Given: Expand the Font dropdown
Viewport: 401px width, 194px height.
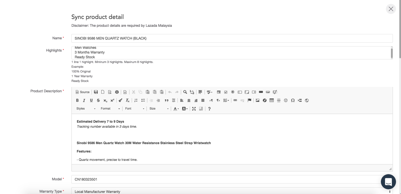Looking at the screenshot, I should [x=135, y=109].
